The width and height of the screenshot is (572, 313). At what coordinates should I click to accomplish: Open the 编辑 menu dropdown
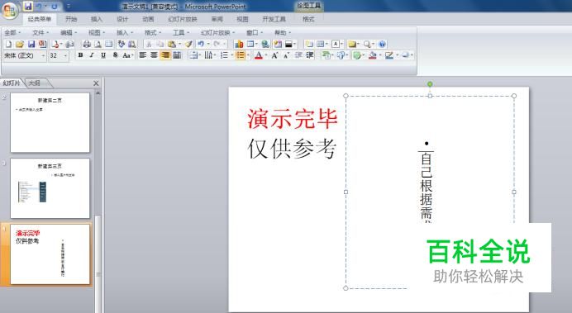tap(69, 33)
